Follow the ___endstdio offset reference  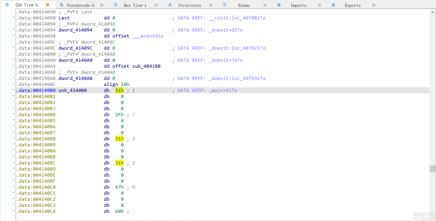(x=148, y=36)
